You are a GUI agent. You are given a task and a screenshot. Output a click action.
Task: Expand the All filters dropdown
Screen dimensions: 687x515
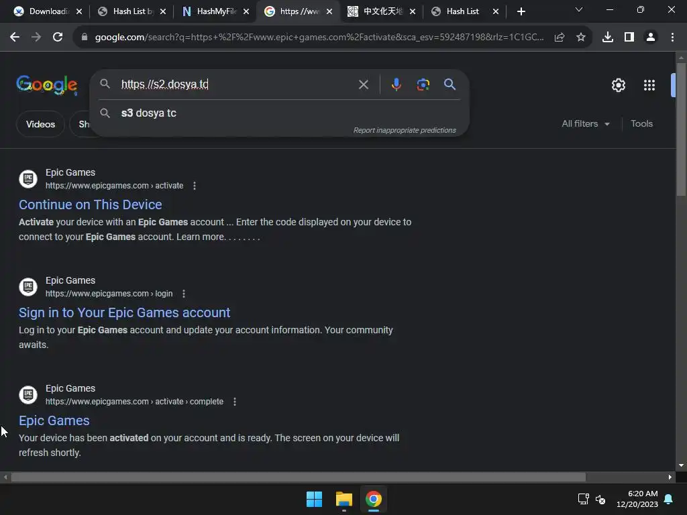point(586,124)
